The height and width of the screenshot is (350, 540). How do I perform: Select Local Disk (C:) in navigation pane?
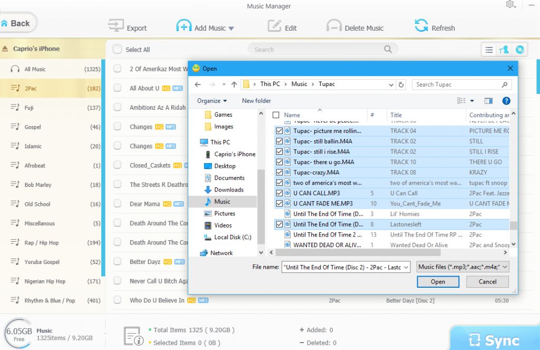pyautogui.click(x=228, y=237)
